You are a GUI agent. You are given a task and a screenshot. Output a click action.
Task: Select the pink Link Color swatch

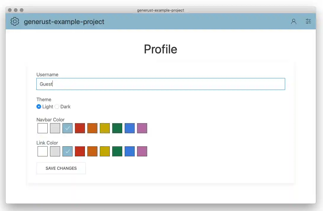point(142,151)
